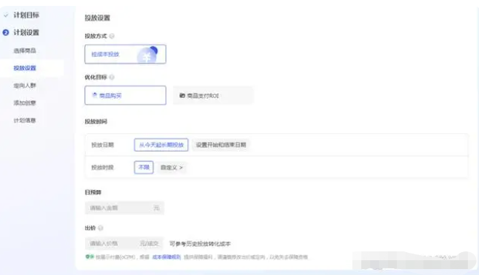Choose 从今天起长期投放 date option
This screenshot has width=479, height=275.
[161, 145]
